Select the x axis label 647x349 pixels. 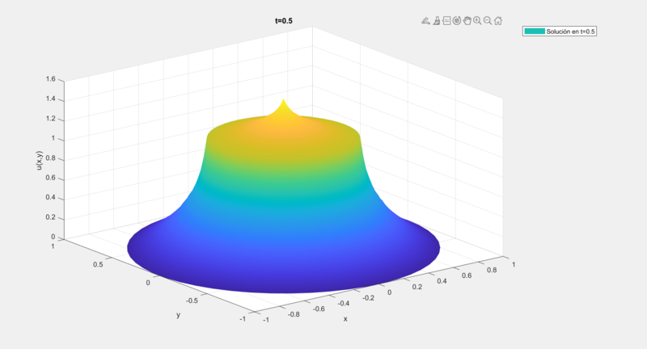pyautogui.click(x=345, y=318)
